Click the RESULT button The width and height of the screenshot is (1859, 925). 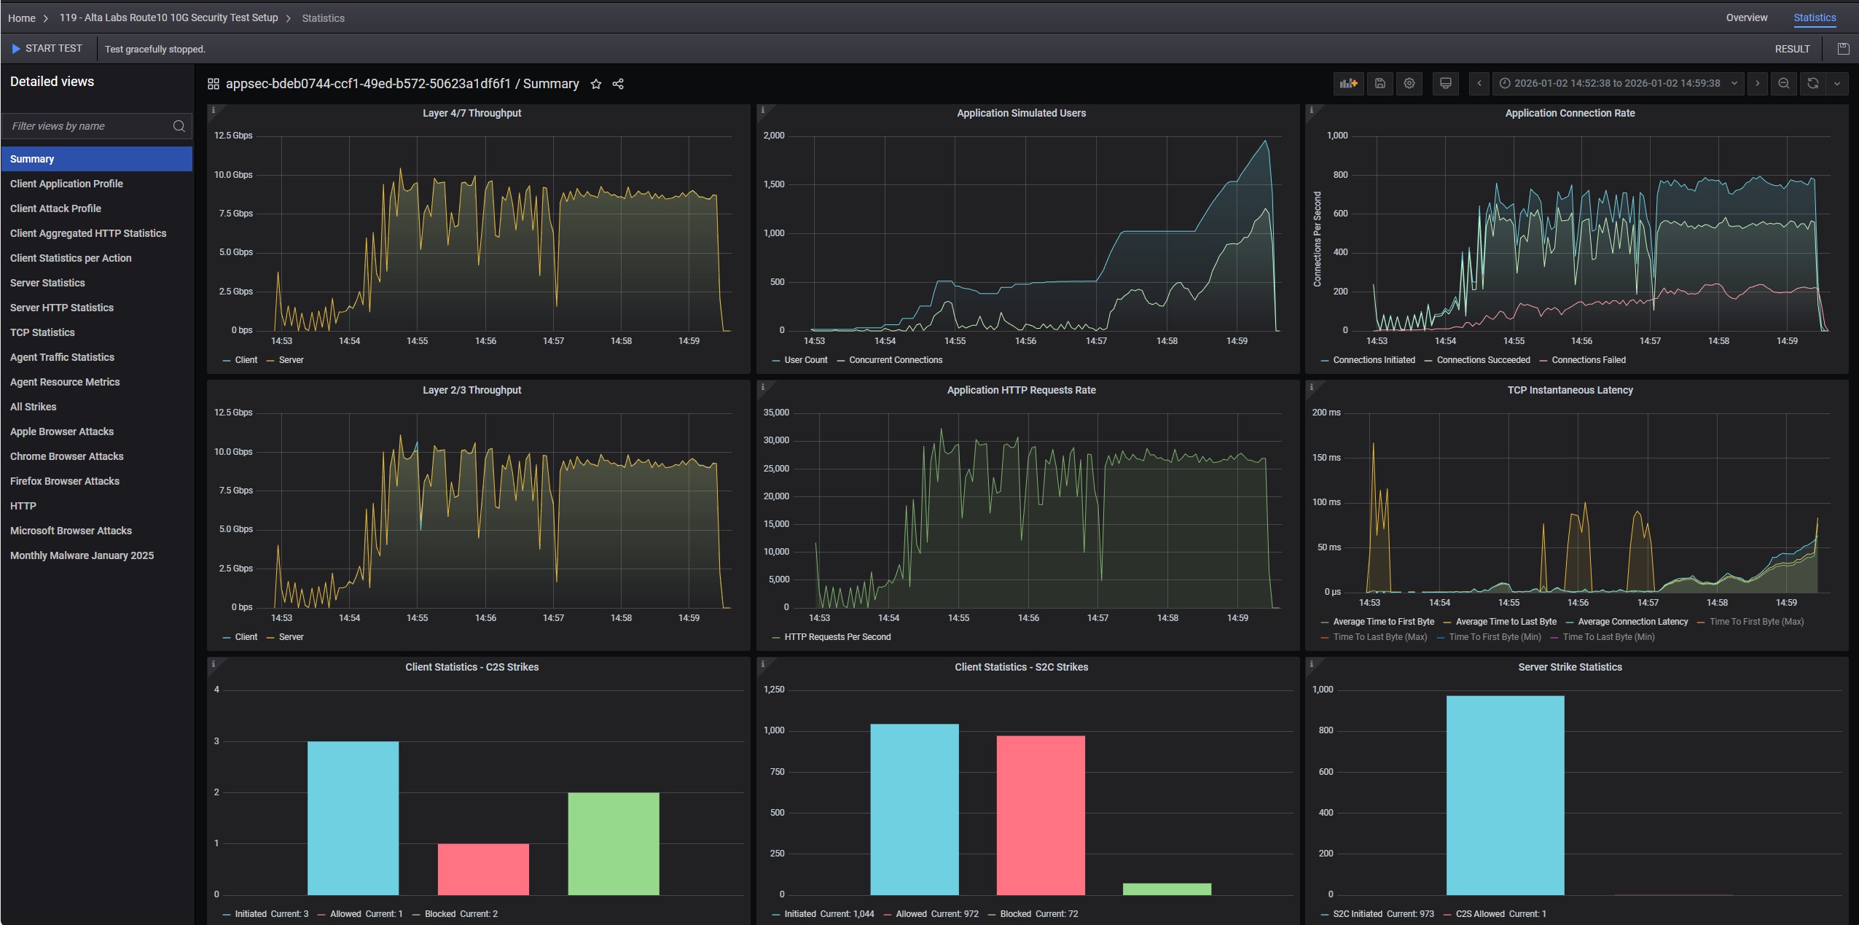[x=1792, y=49]
